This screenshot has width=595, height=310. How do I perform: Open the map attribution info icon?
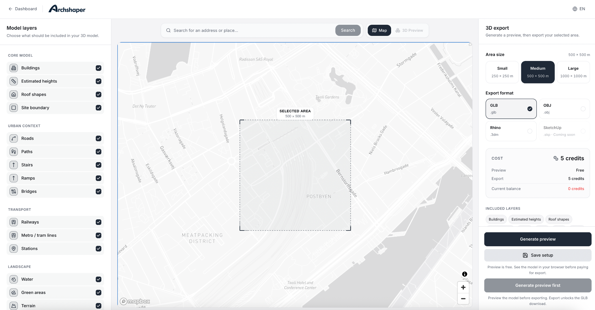(465, 274)
